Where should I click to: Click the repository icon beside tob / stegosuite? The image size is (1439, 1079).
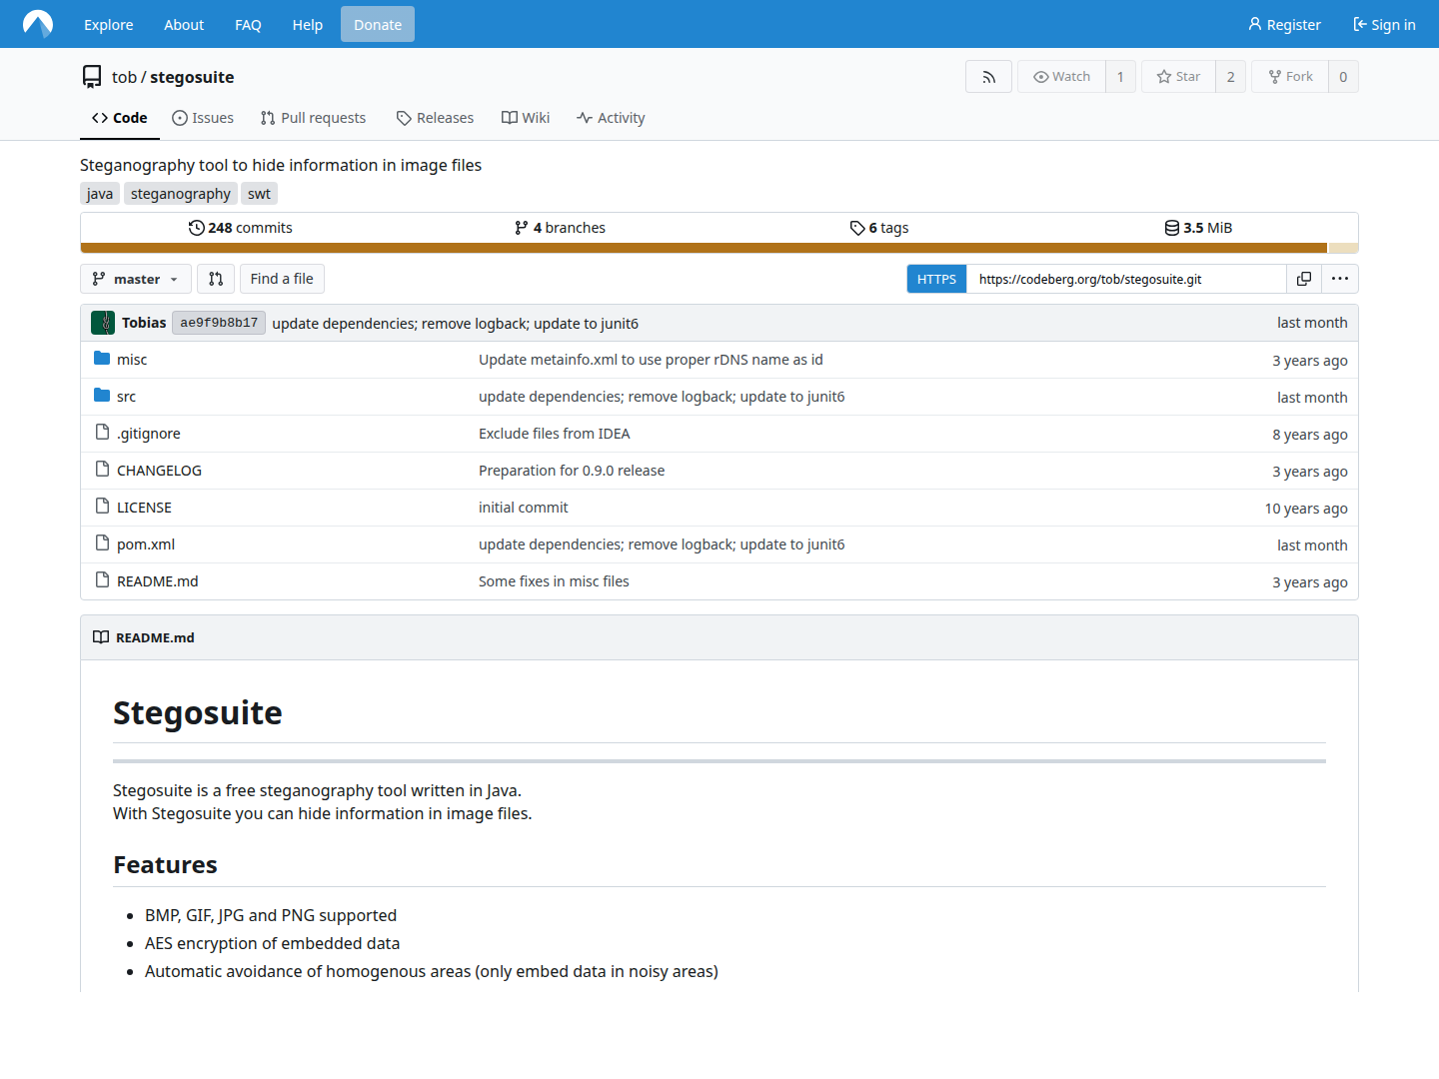[x=92, y=77]
